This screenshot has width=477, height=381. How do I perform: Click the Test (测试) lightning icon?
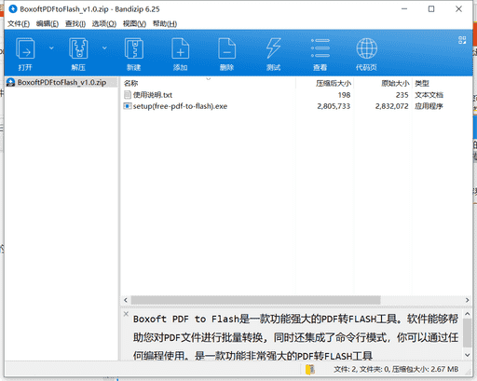(273, 48)
